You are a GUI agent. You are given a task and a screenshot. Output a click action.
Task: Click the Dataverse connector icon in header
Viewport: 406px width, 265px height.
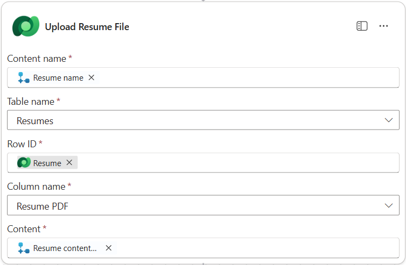[x=26, y=26]
